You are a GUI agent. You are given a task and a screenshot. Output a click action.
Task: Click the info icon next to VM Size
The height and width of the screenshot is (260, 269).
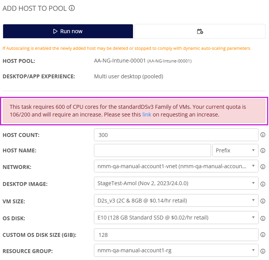click(x=263, y=201)
